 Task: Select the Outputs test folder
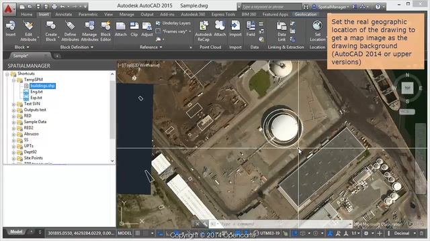click(35, 110)
